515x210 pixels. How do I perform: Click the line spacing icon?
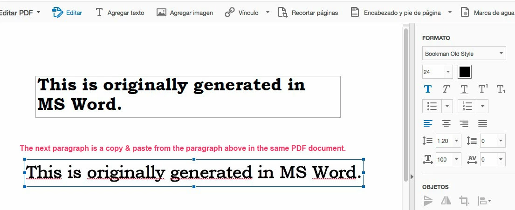tap(427, 141)
